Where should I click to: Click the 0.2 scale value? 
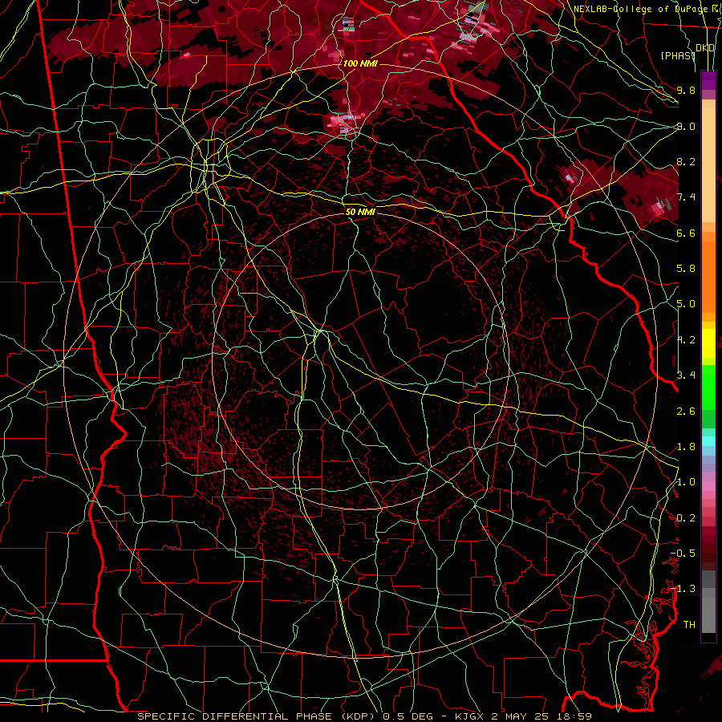click(686, 518)
